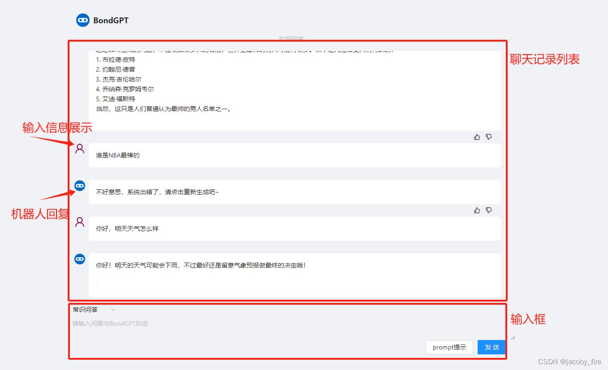Click bot avatar beside the weather answer
Image resolution: width=608 pixels, height=370 pixels.
pos(80,259)
